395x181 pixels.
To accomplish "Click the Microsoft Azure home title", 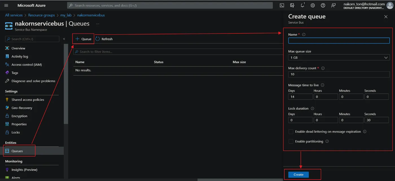I will [x=31, y=5].
